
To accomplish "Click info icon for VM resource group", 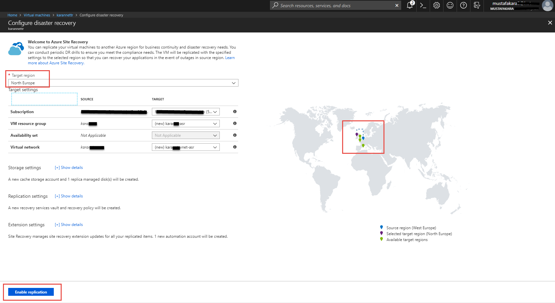I will [x=235, y=123].
